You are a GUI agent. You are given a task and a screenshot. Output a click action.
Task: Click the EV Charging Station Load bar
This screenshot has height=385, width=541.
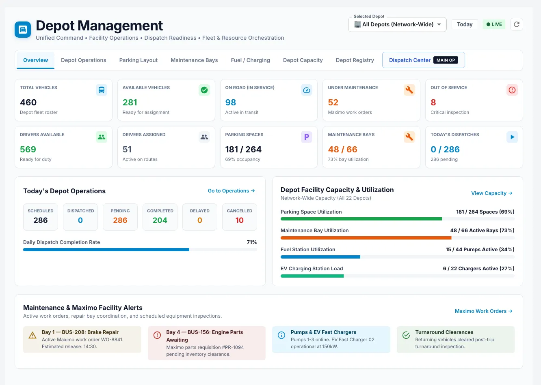click(398, 276)
